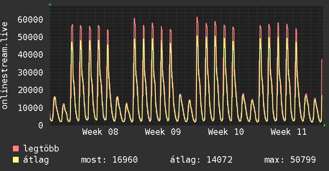Click the Week 09 axis label

[x=163, y=132]
